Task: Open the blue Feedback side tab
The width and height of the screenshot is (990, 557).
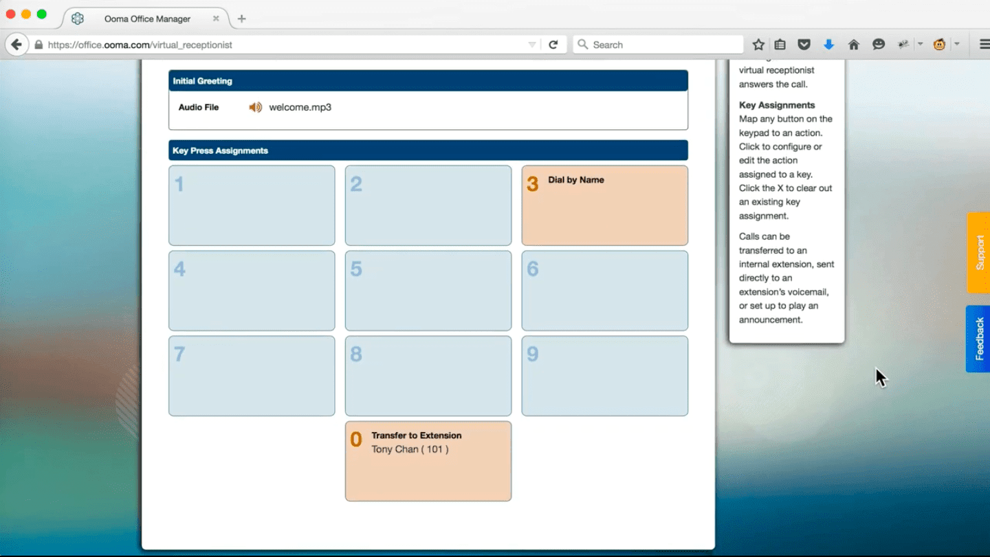Action: (x=979, y=339)
